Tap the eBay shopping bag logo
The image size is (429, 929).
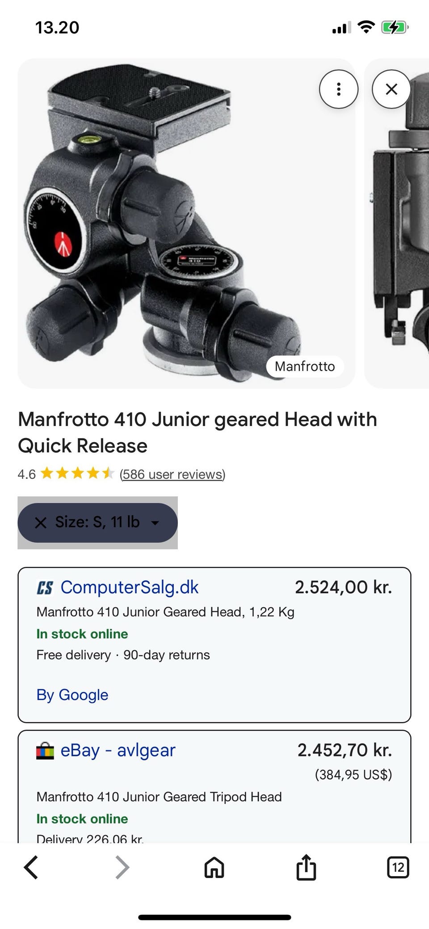click(x=45, y=751)
